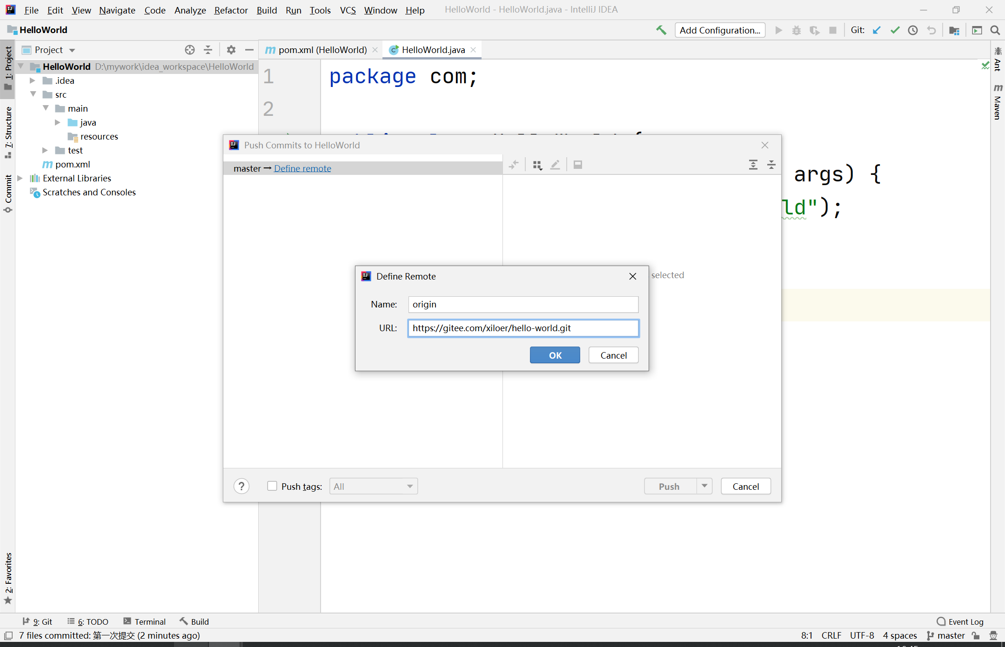
Task: Click the Push button
Action: click(670, 486)
